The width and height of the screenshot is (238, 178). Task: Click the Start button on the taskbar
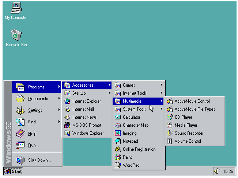pyautogui.click(x=13, y=171)
